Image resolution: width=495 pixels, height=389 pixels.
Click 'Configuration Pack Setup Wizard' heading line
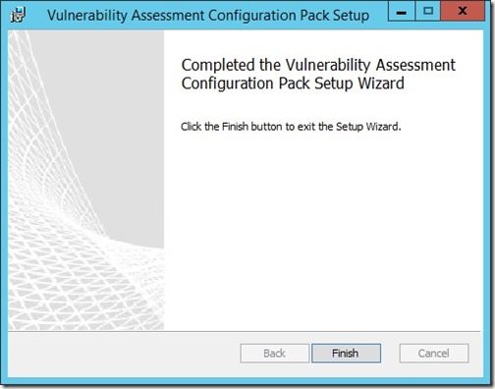(x=293, y=83)
